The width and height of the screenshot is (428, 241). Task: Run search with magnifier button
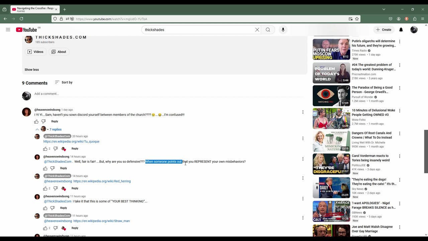pos(268,30)
